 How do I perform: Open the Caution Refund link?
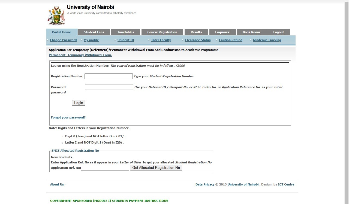tap(231, 40)
